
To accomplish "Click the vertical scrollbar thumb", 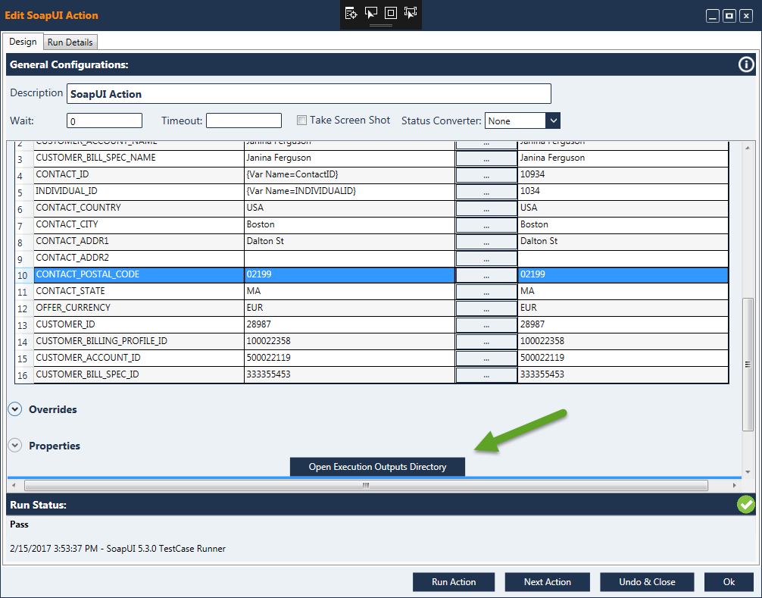I will (x=748, y=365).
